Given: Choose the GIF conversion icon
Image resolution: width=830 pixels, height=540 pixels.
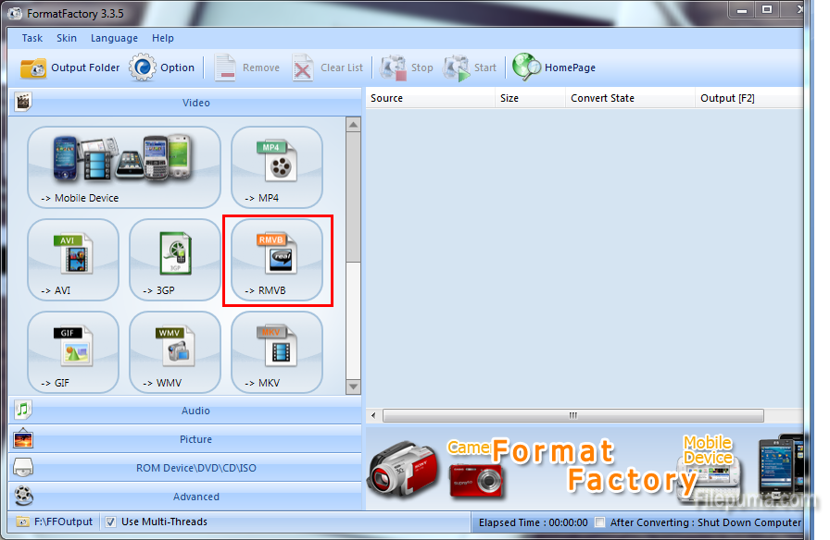Looking at the screenshot, I should 73,351.
